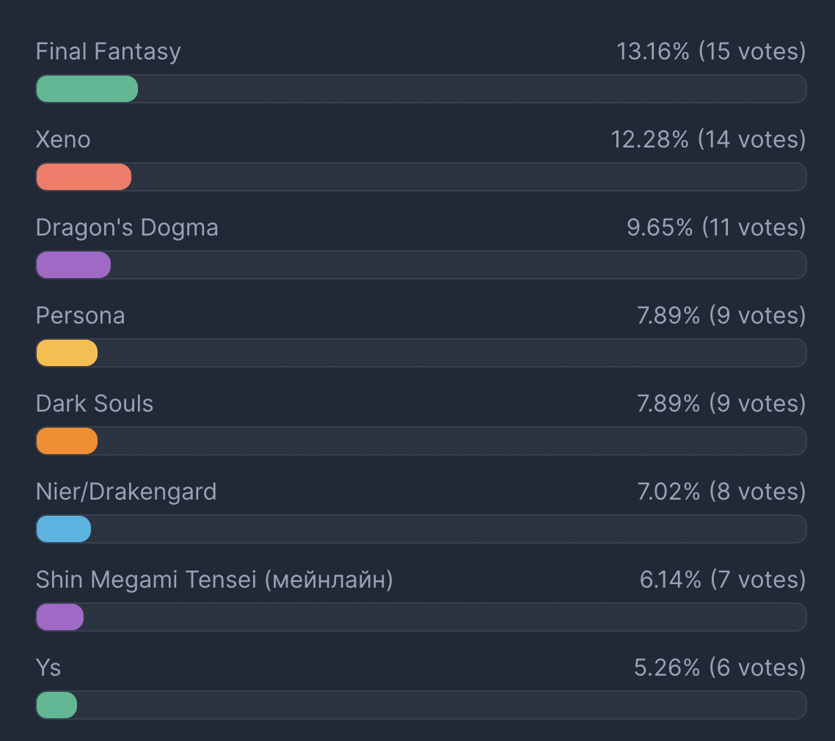Image resolution: width=835 pixels, height=741 pixels.
Task: Click the Final Fantasy 13.16% vote count
Action: pos(711,51)
